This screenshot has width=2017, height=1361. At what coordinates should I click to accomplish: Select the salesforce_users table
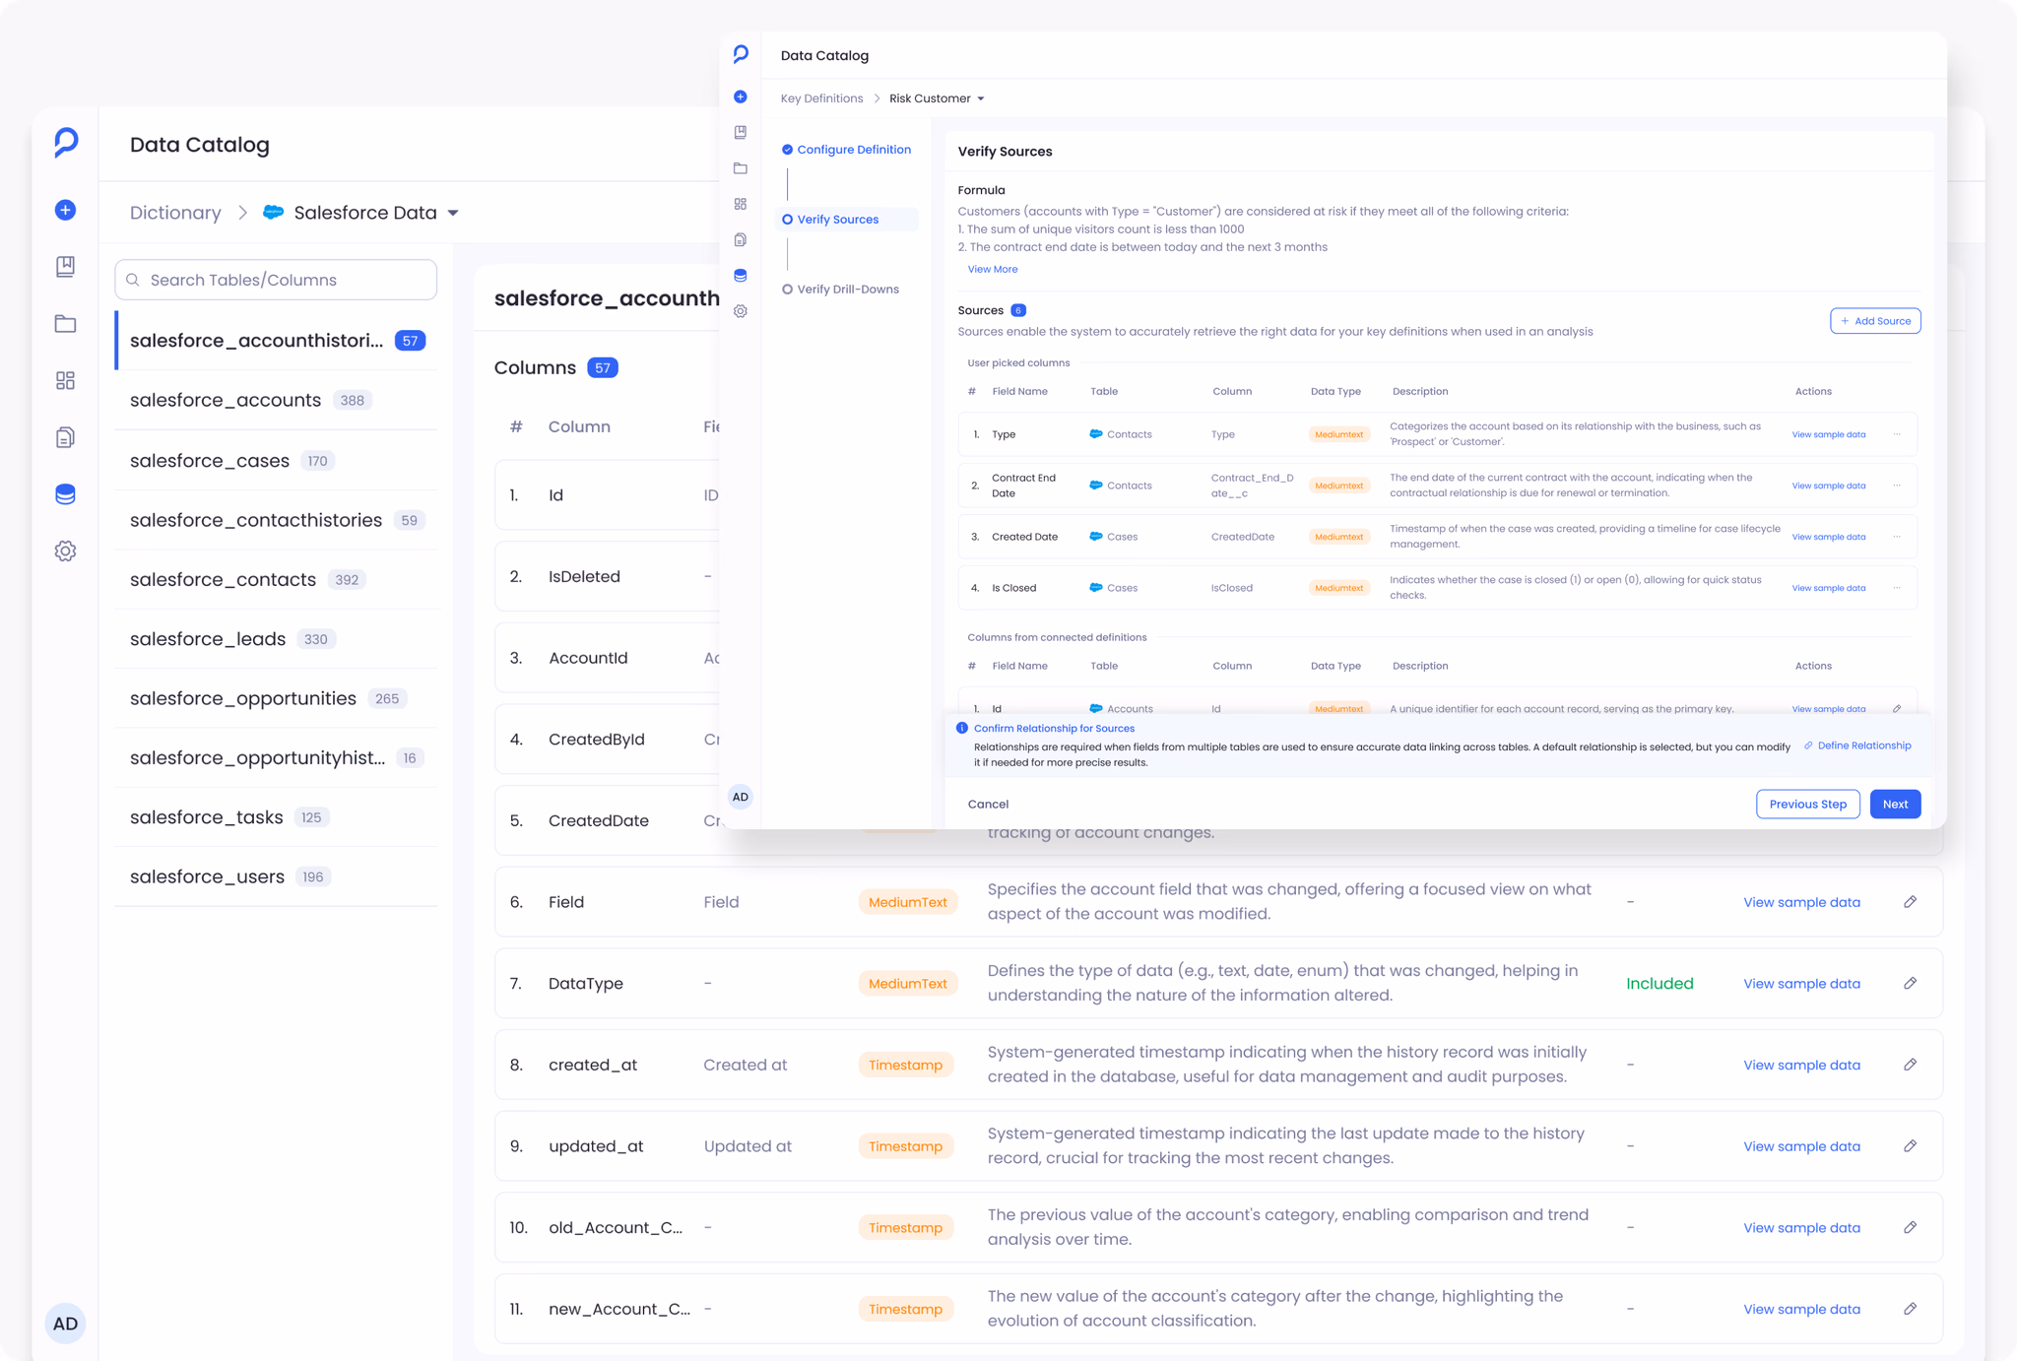[276, 876]
